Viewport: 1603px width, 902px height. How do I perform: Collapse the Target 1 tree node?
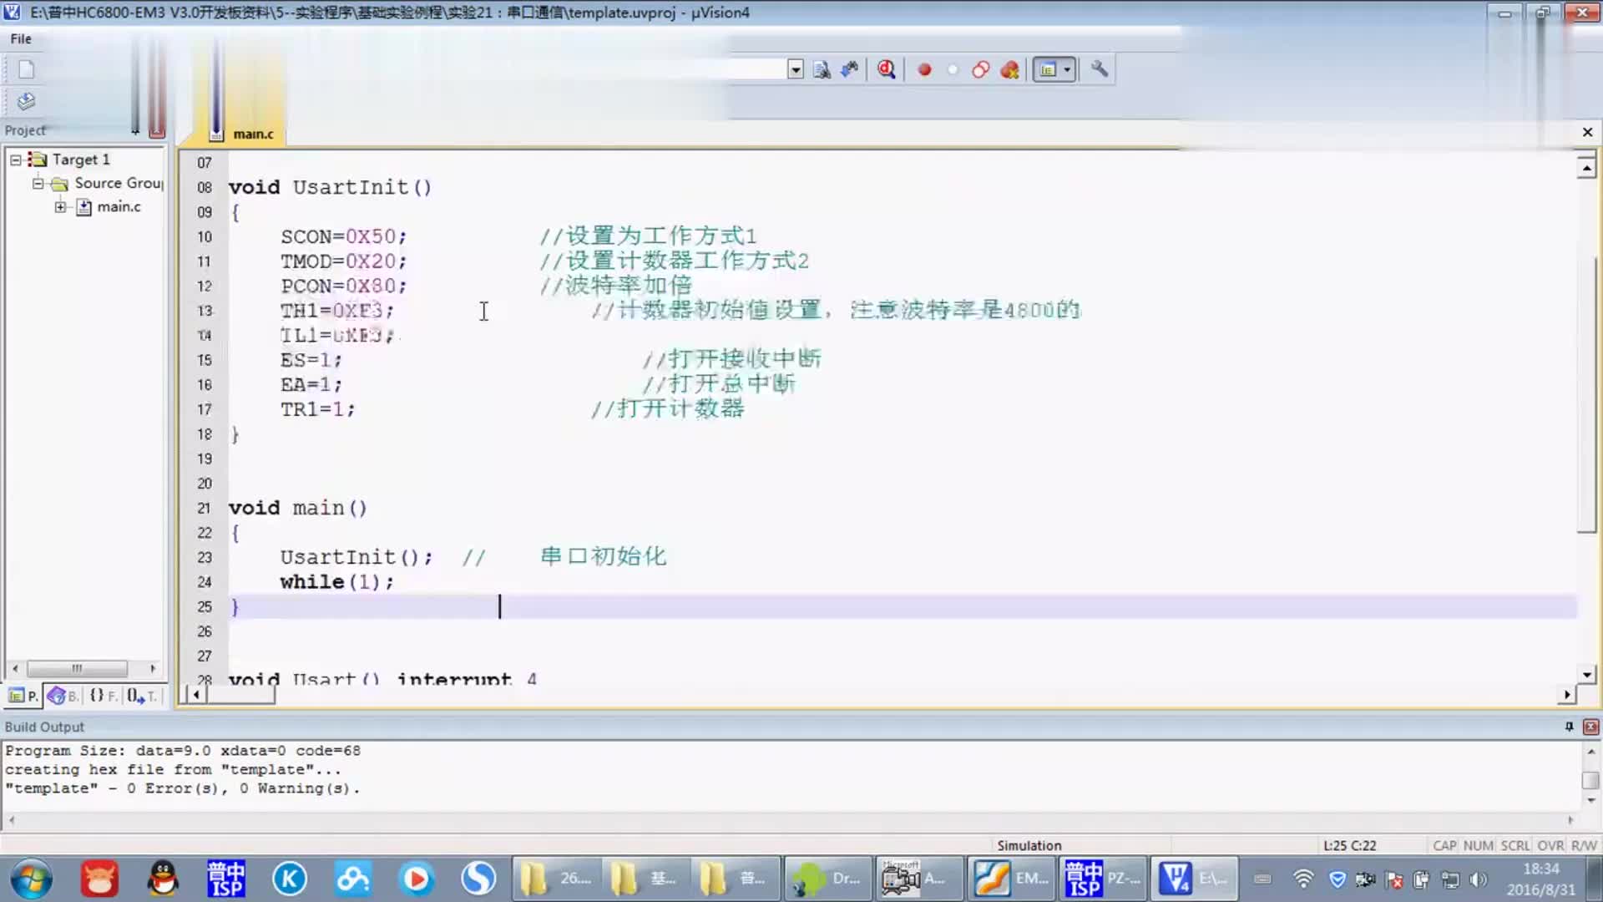click(15, 159)
